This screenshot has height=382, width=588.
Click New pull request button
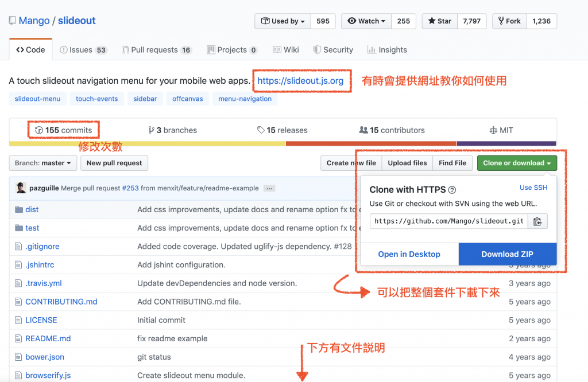click(114, 163)
